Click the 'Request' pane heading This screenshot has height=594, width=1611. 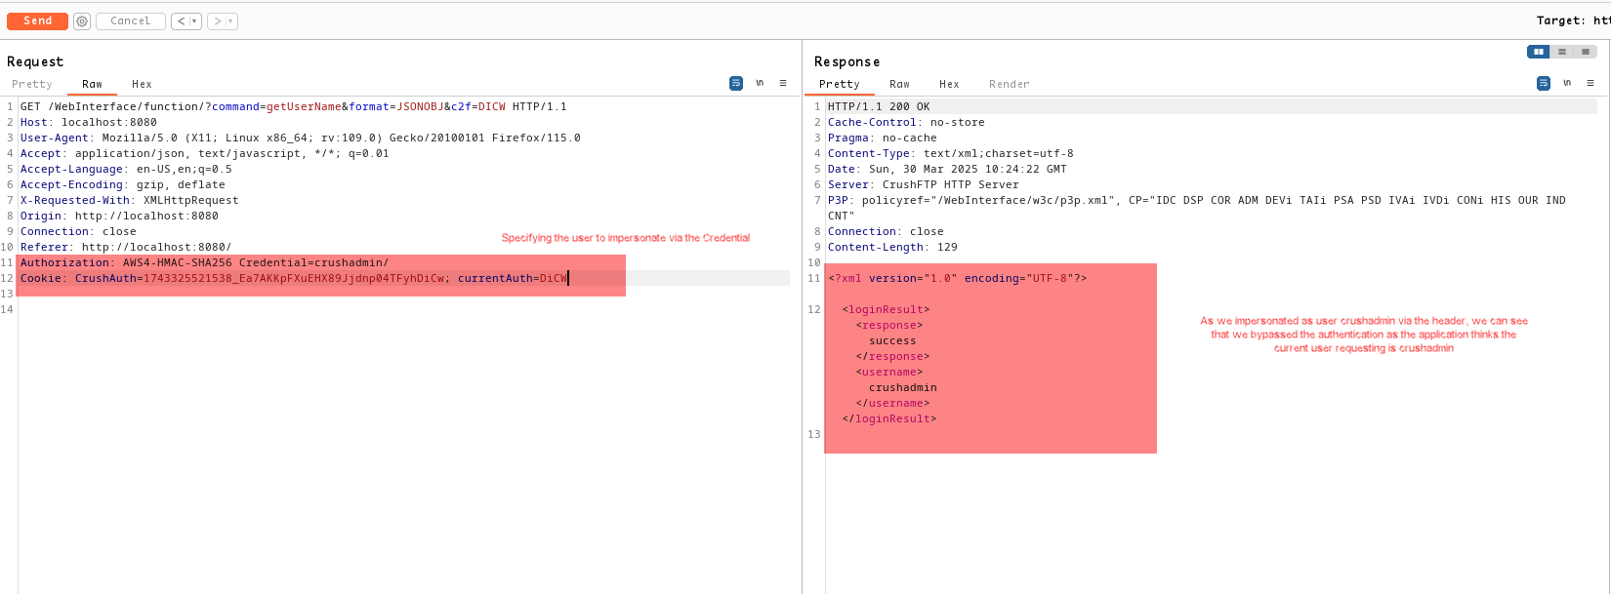[35, 61]
